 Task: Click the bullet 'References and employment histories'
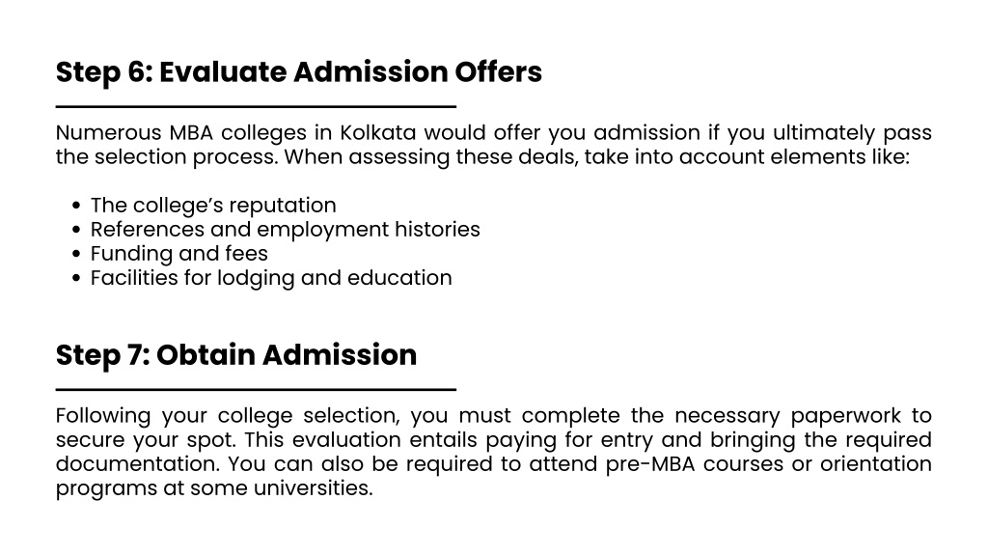pyautogui.click(x=285, y=230)
